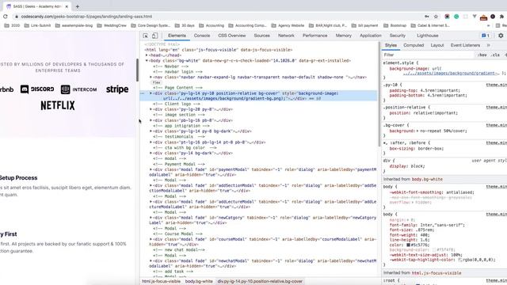The image size is (507, 285).
Task: Open the bill payment bookmark folder
Action: (364, 25)
